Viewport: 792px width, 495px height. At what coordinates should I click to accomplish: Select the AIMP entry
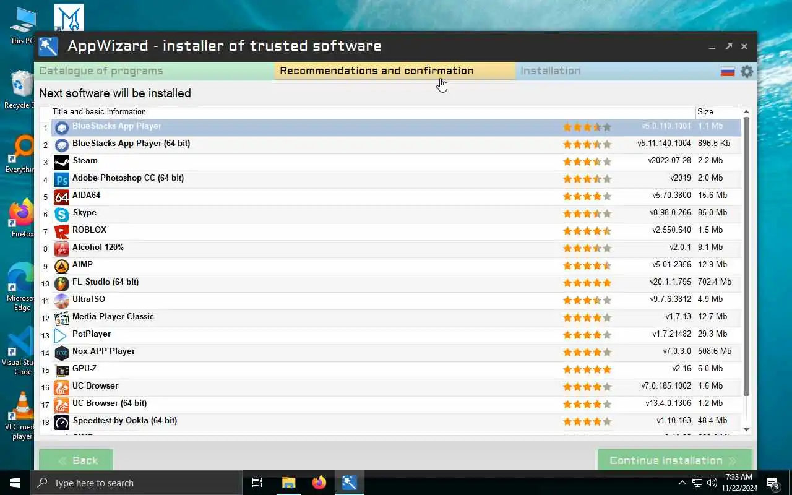[82, 265]
